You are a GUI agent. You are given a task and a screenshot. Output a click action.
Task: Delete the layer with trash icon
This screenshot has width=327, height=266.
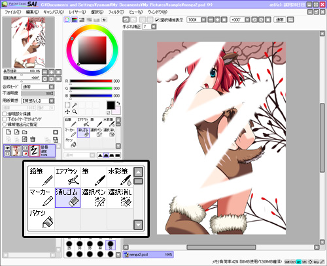tap(33, 140)
